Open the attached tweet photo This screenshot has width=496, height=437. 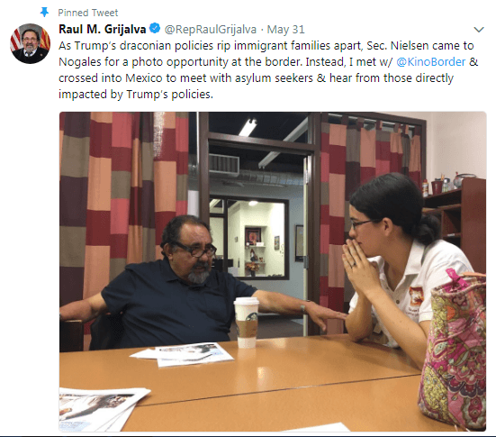pyautogui.click(x=273, y=271)
